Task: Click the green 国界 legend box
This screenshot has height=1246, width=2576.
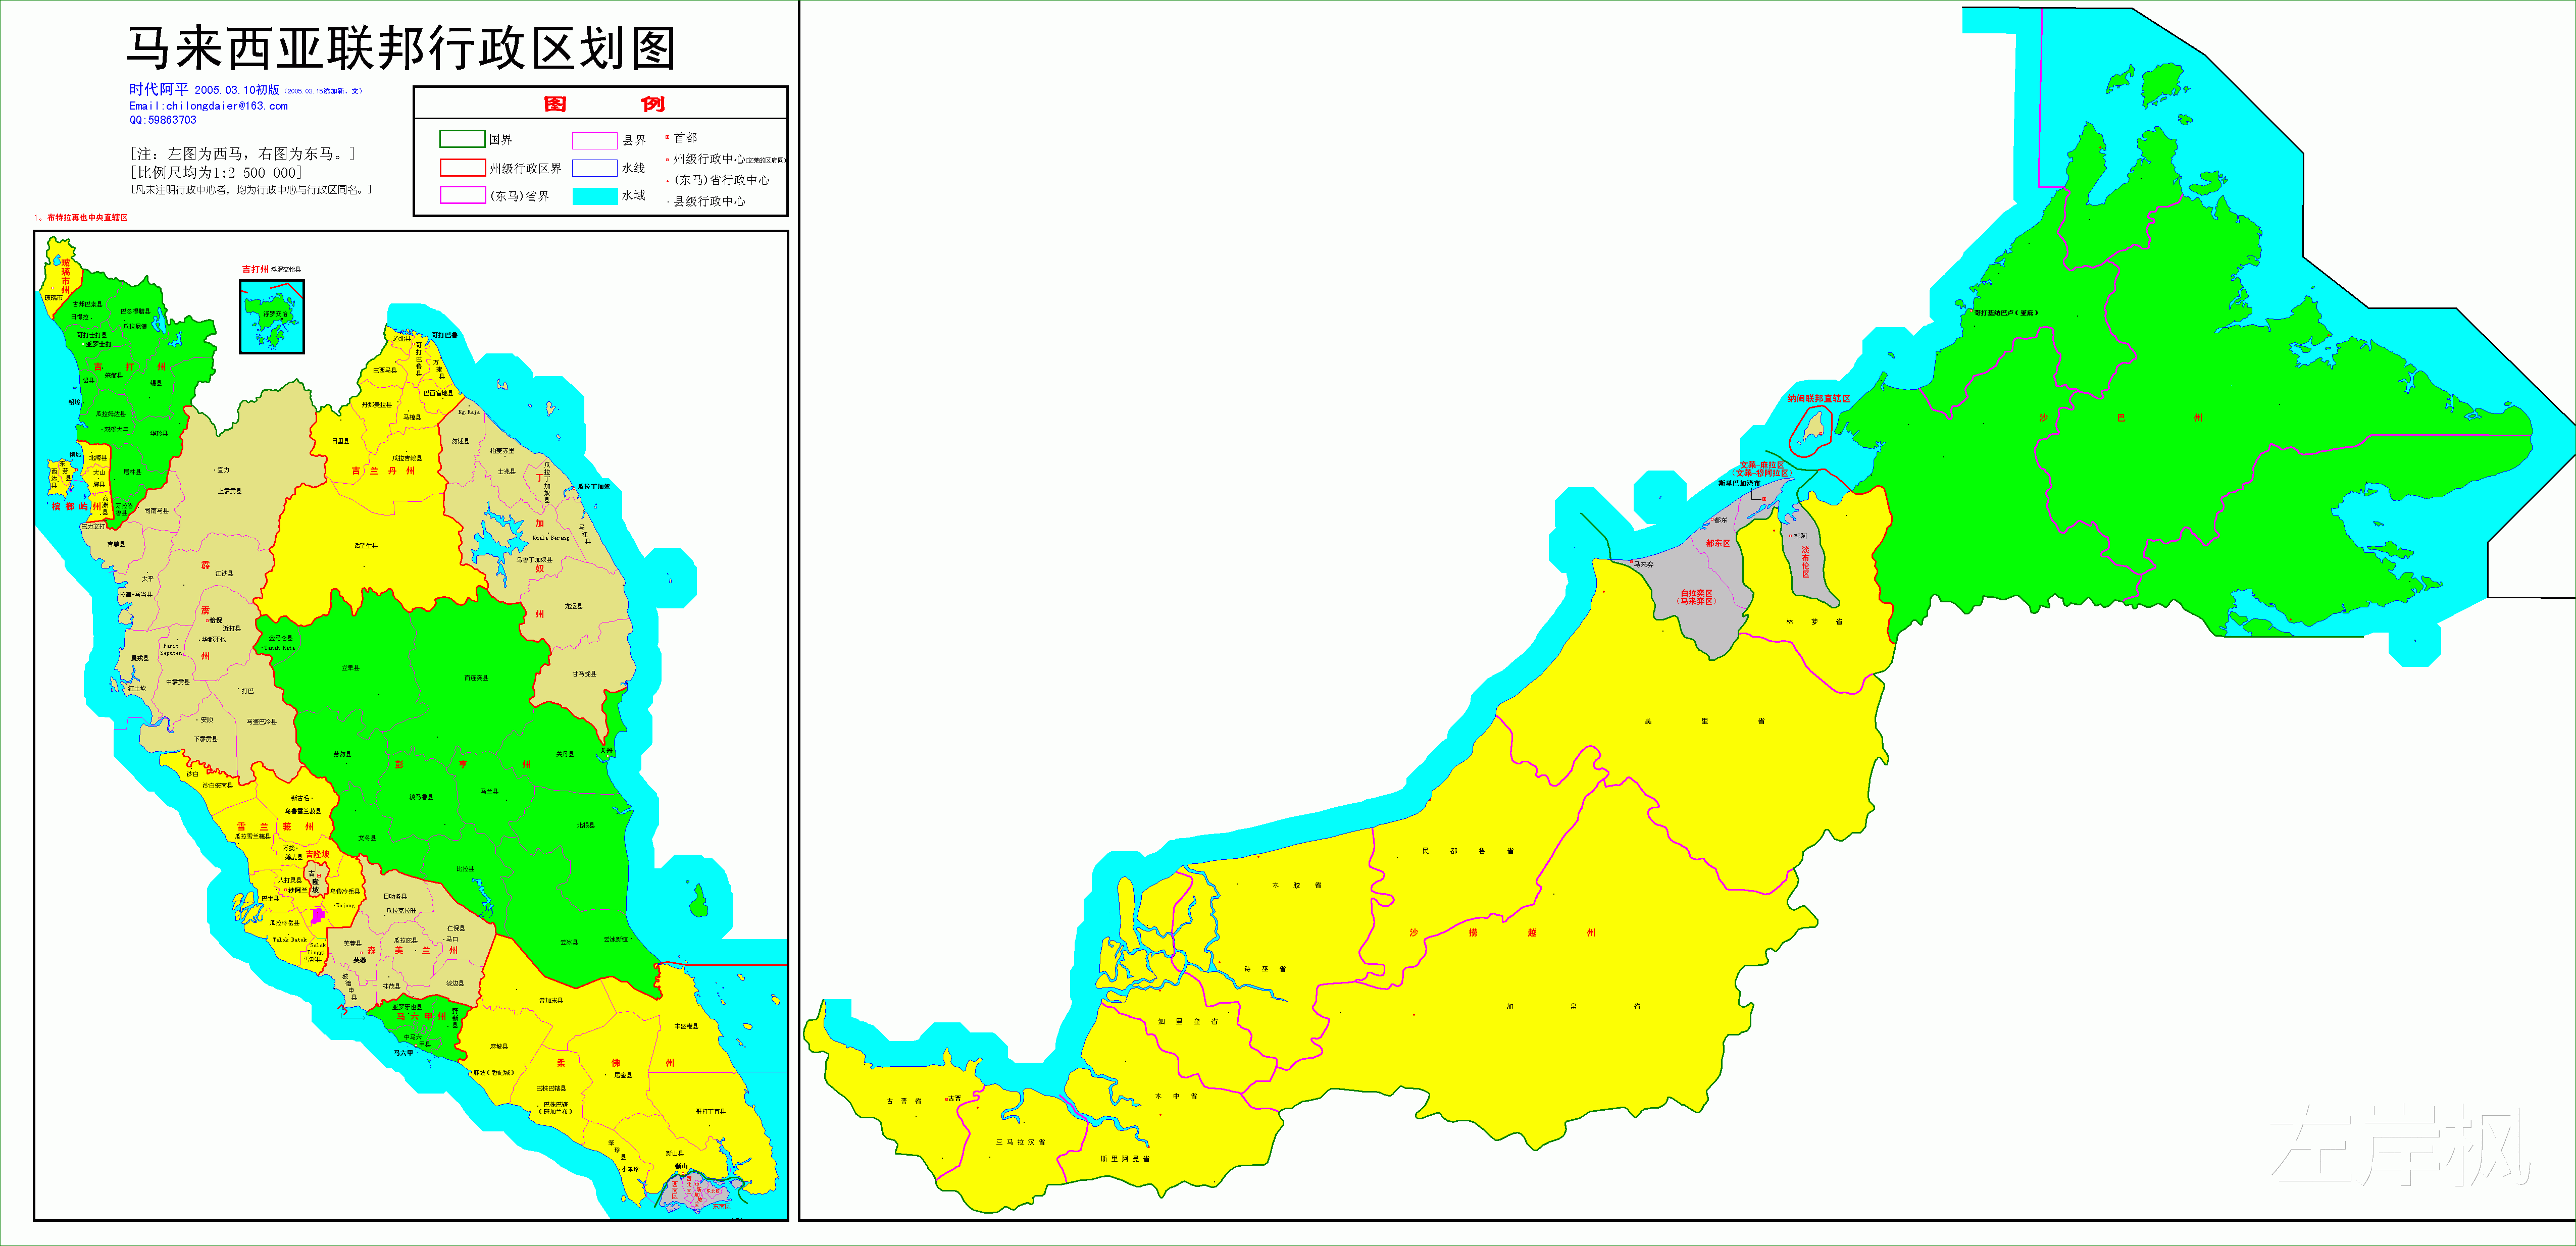Action: [462, 139]
